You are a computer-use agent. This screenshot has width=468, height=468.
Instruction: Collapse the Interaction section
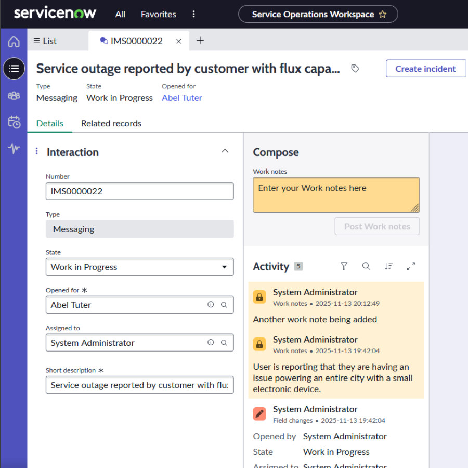coord(225,151)
